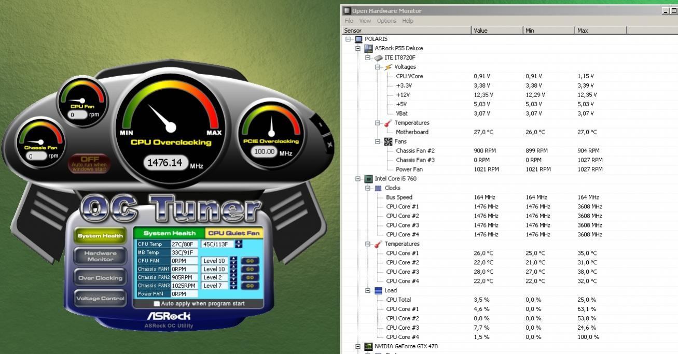Viewport: 678px width, 354px height.
Task: Click the thermometer icon above the Motherboard row
Action: (x=388, y=123)
